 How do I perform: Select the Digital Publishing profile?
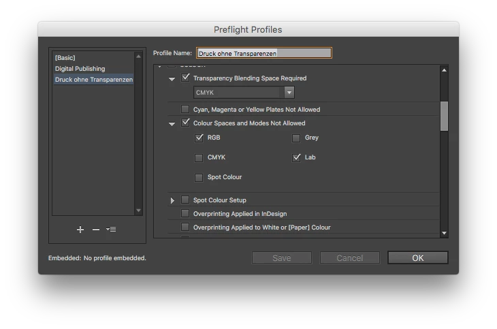pos(80,69)
